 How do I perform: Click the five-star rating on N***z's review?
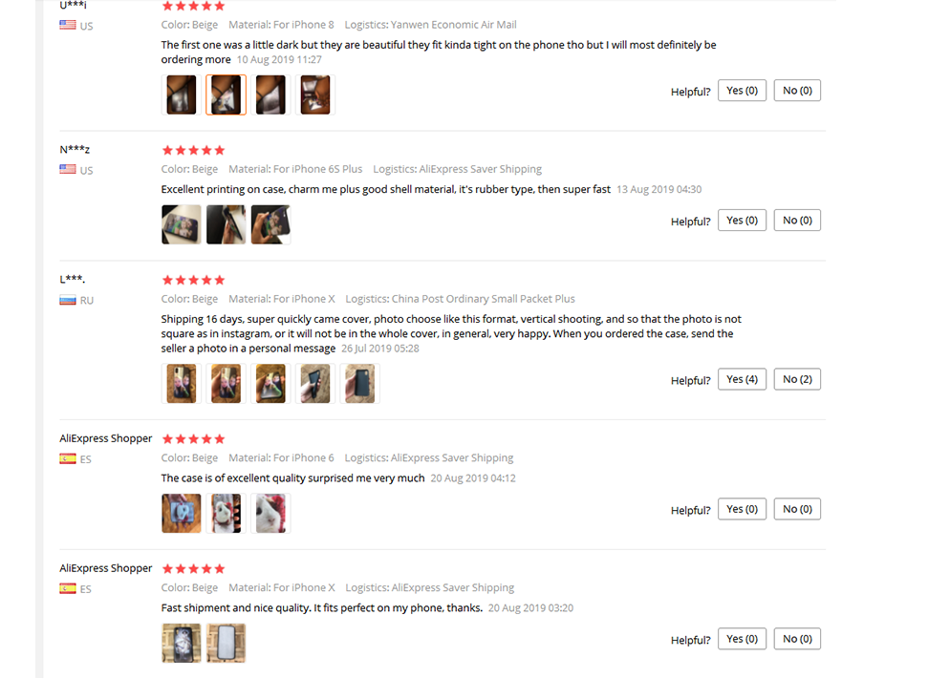(193, 150)
